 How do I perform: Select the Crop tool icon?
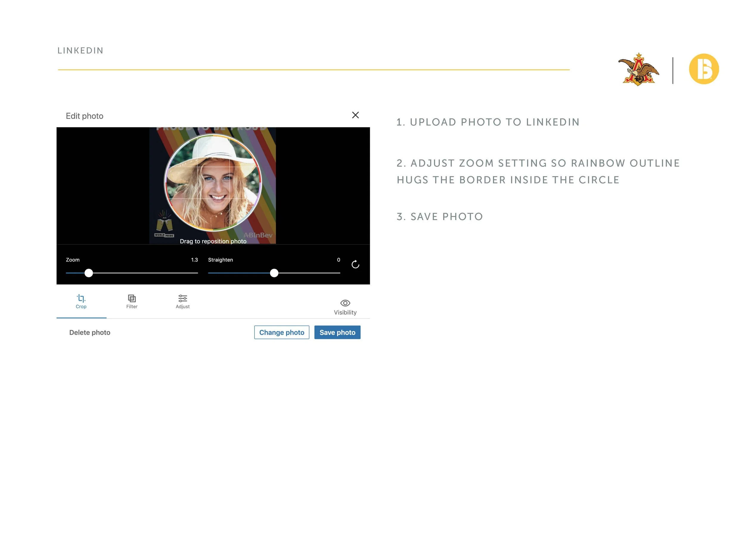click(x=81, y=298)
